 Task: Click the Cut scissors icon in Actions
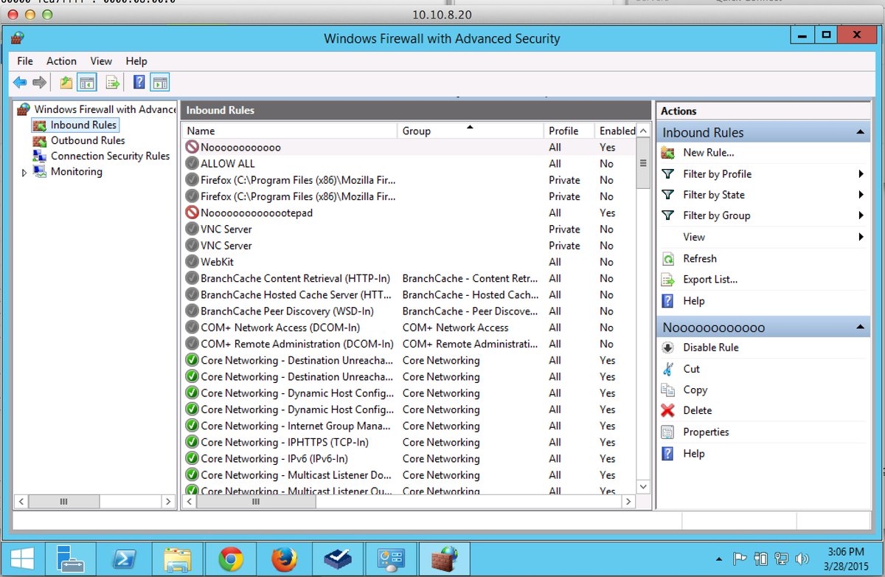click(x=668, y=369)
